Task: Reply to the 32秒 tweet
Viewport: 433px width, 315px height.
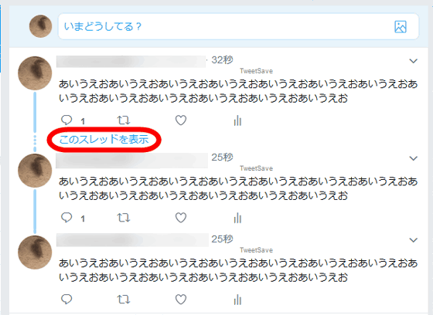Action: (66, 120)
